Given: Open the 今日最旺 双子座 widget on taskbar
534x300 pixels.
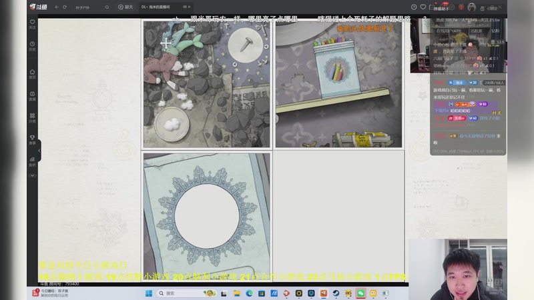Looking at the screenshot, I should (x=51, y=293).
